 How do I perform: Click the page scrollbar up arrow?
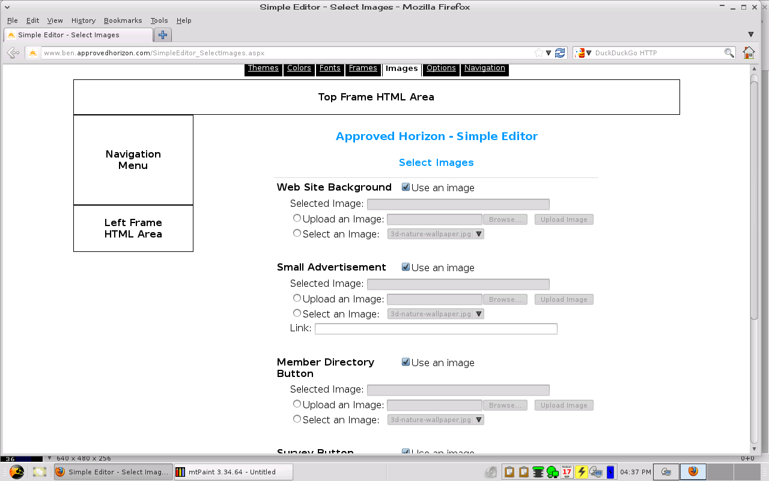pos(755,69)
